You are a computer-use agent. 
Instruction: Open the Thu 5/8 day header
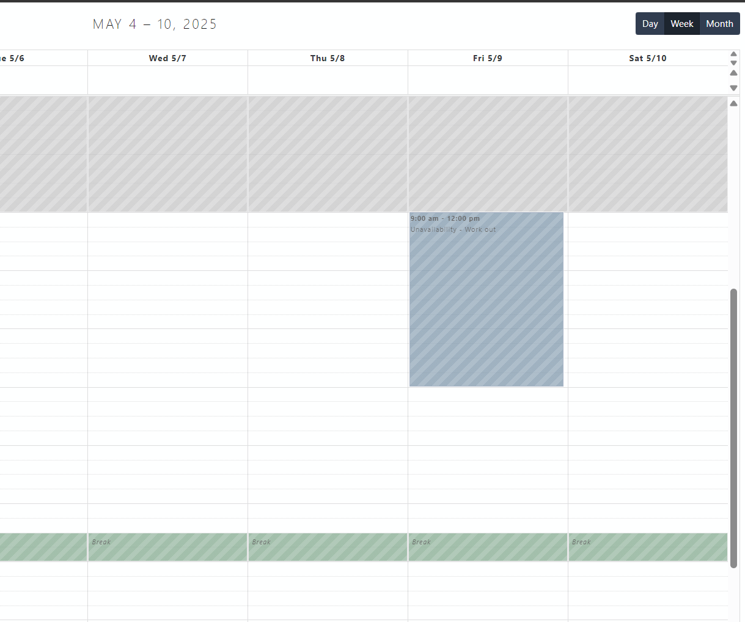[x=328, y=58]
